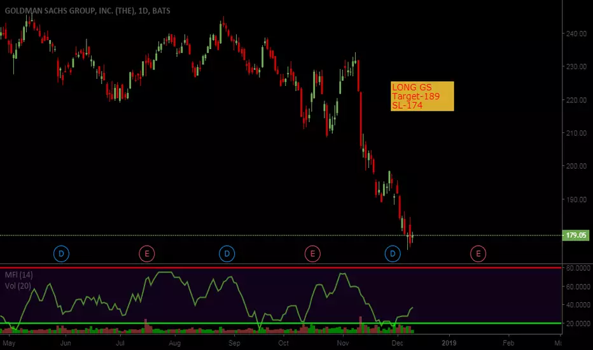This screenshot has width=593, height=350.
Task: Click the 220.00 price axis label
Action: pos(576,101)
